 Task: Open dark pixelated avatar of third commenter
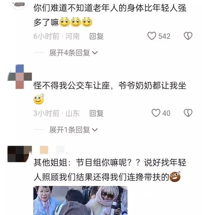point(20,154)
